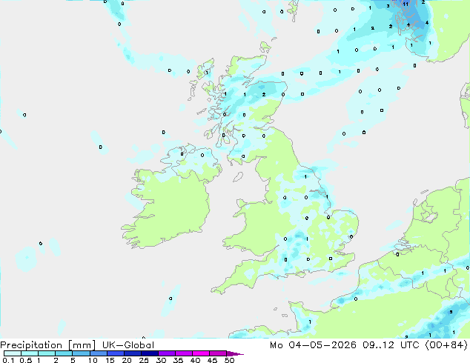The image size is (470, 363).
Task: Click the '30' legend scale label
Action: 161,360
